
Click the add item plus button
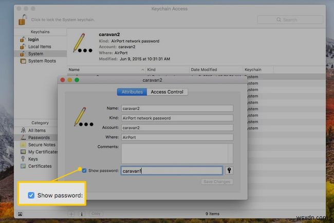[71, 214]
